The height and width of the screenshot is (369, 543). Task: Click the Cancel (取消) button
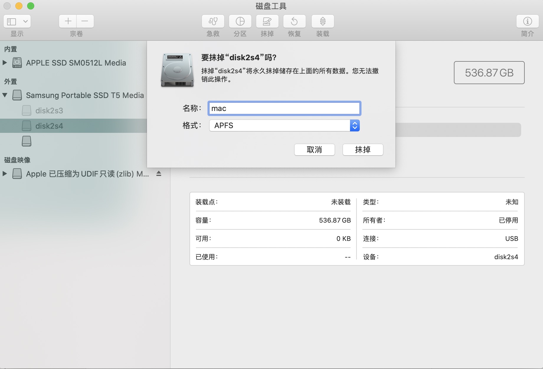[315, 150]
